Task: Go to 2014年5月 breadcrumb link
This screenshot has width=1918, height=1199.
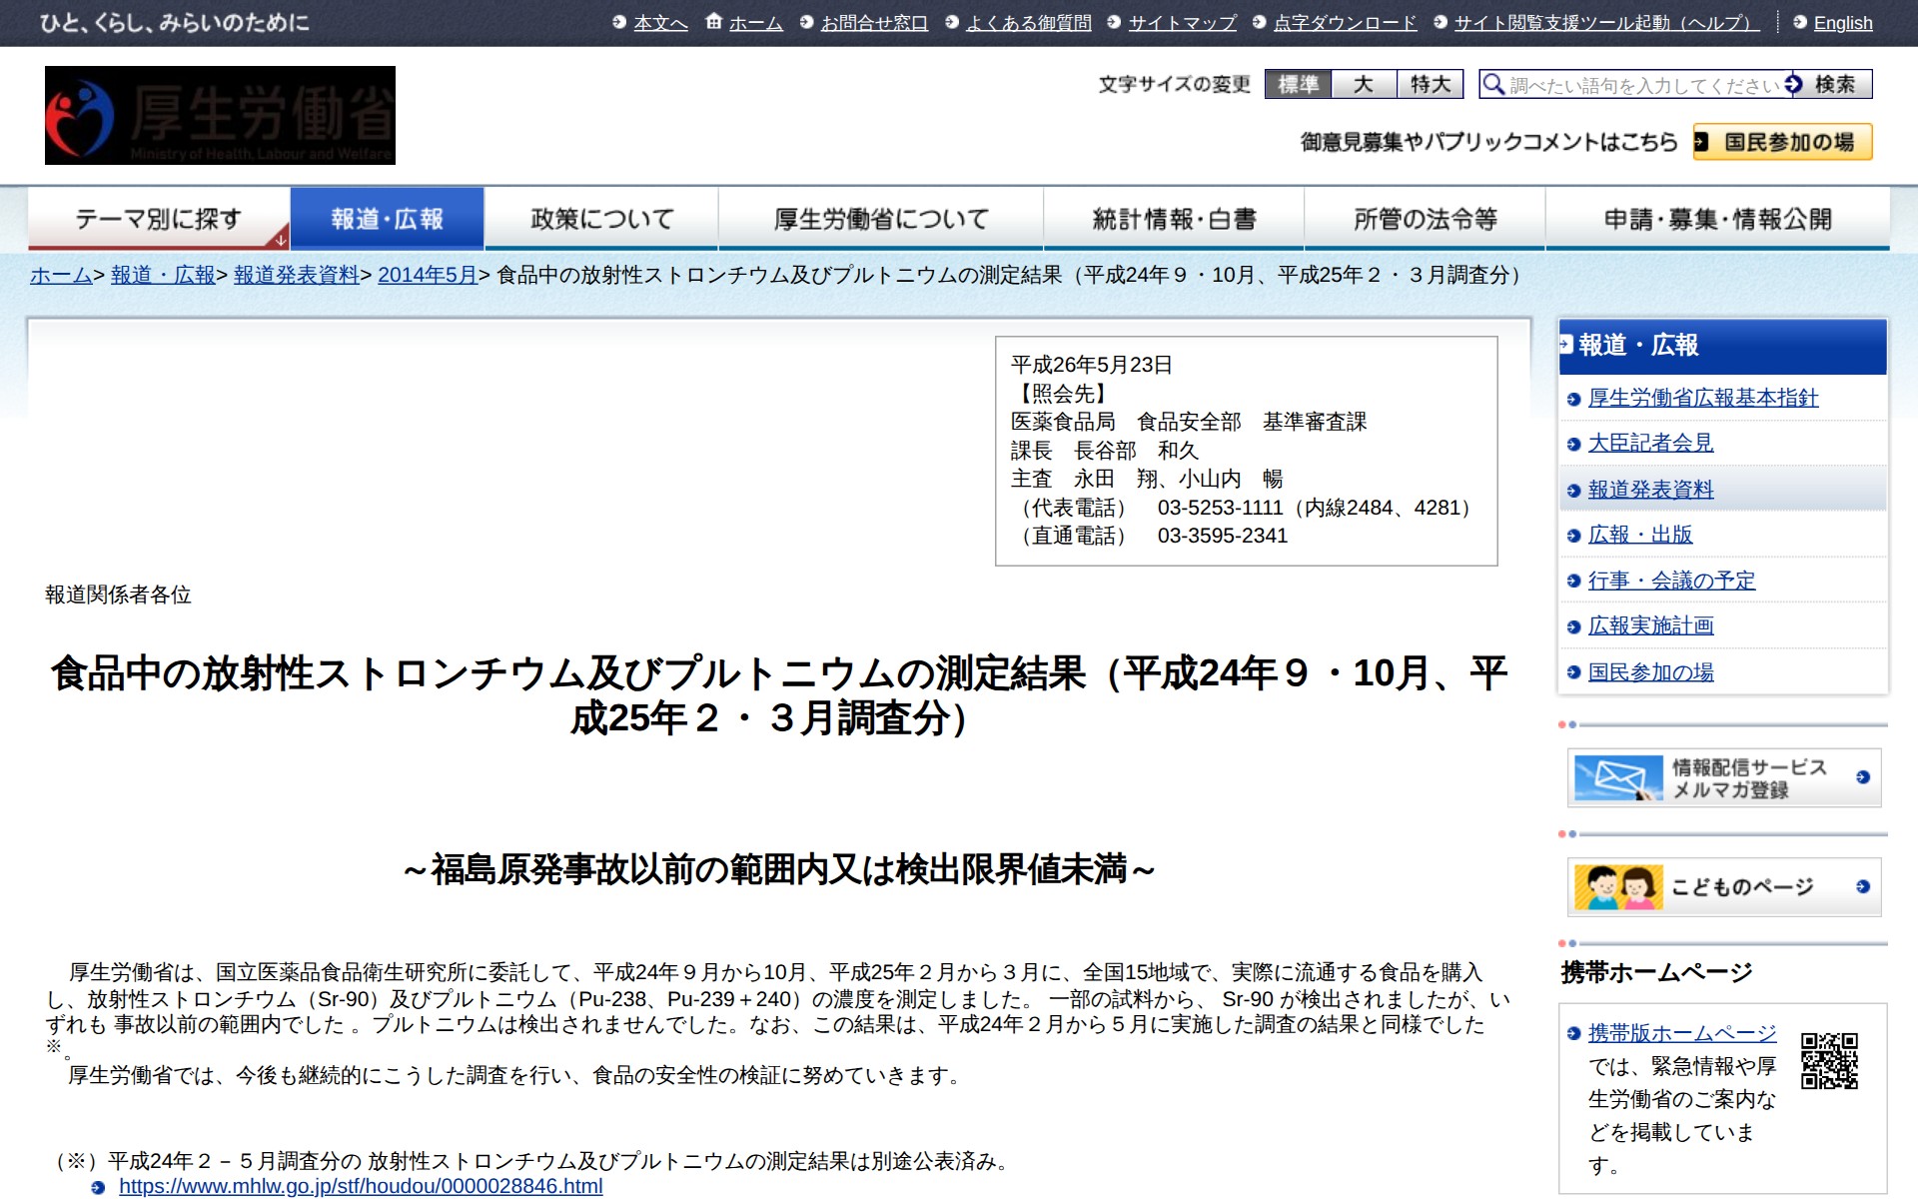Action: coord(428,275)
